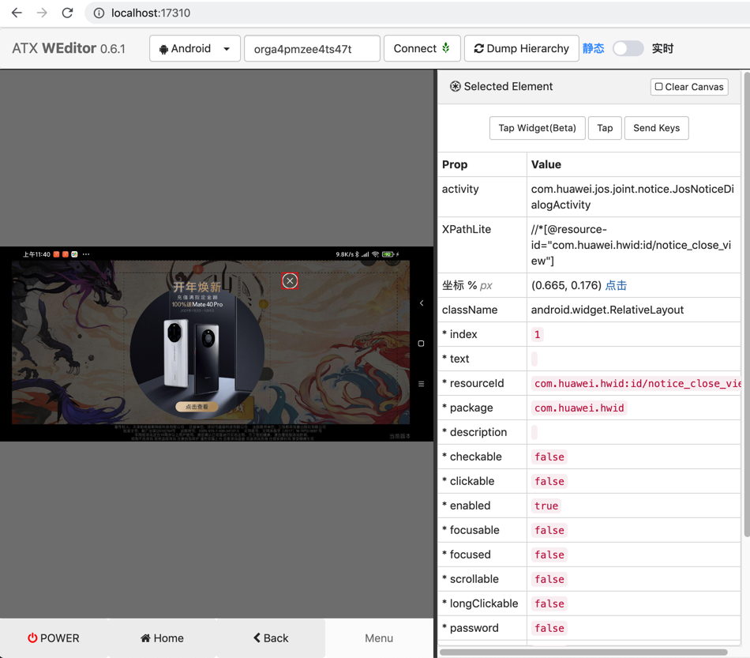Click the enabled value true
This screenshot has width=750, height=658.
click(546, 506)
